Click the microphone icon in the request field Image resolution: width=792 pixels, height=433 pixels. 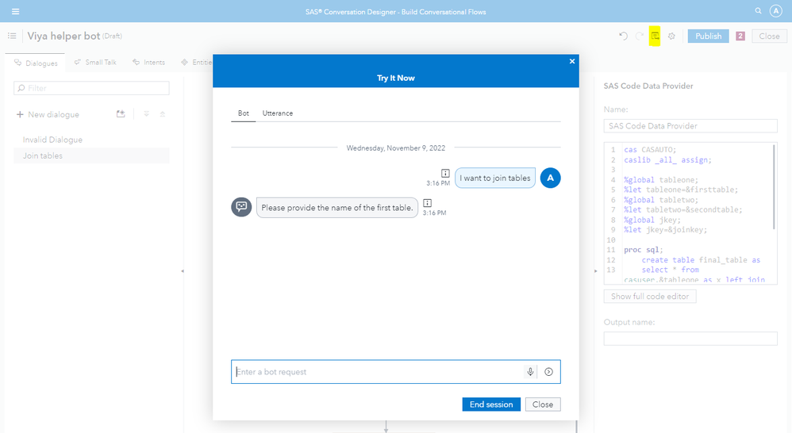(x=530, y=372)
